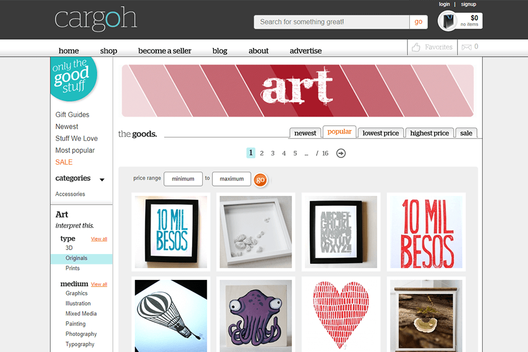The image size is (528, 352).
Task: Click the cargoh logo
Action: (96, 19)
